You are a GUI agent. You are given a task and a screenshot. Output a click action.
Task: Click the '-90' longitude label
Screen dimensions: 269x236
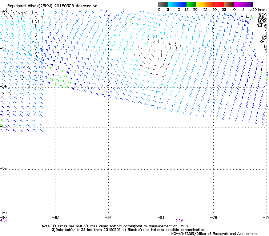(x=3, y=217)
